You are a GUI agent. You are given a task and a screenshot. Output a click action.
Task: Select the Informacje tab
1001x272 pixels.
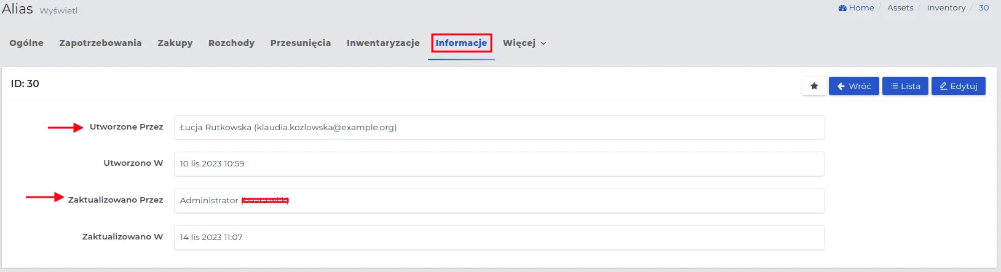(461, 43)
